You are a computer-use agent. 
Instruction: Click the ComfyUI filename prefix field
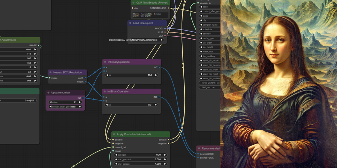(x=18, y=100)
